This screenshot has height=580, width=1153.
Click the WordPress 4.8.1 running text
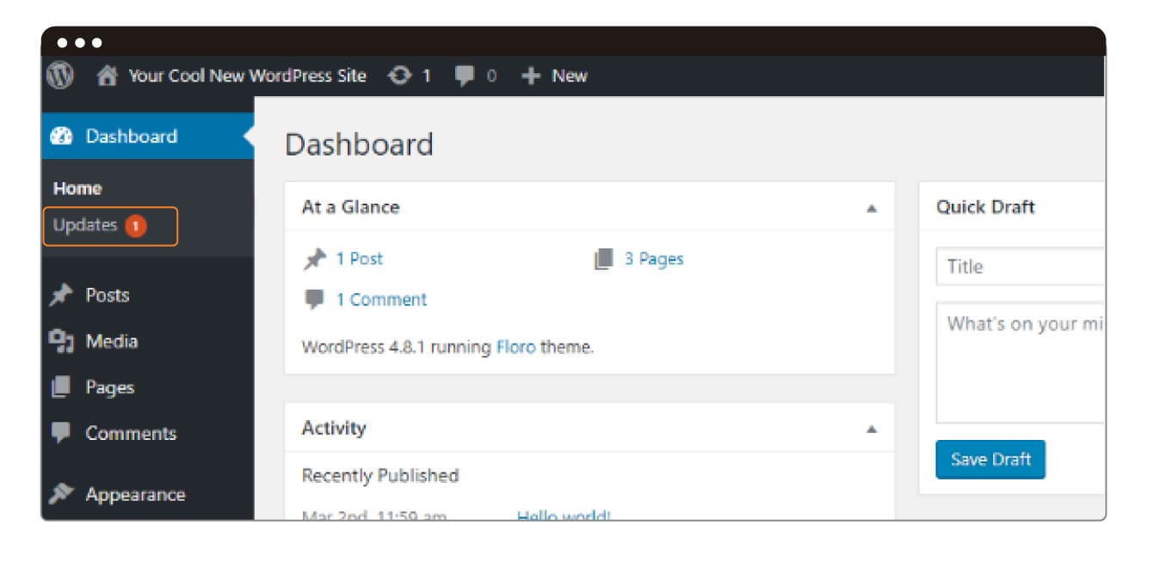pyautogui.click(x=398, y=347)
